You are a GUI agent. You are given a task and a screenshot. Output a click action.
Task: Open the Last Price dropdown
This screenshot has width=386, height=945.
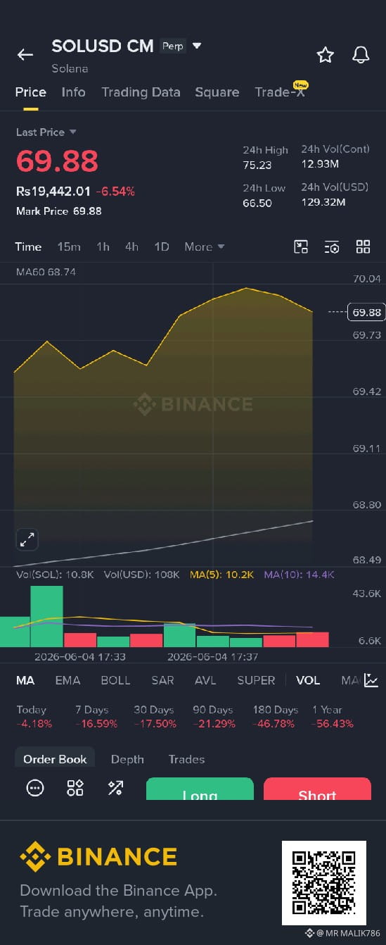tap(46, 132)
